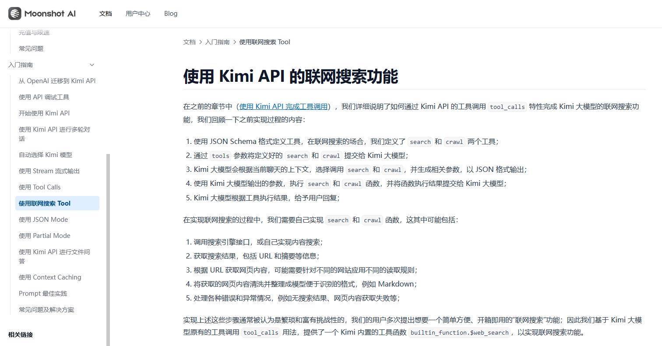The width and height of the screenshot is (662, 346).
Task: Open 使用 API 调试工具 page
Action: coord(44,97)
